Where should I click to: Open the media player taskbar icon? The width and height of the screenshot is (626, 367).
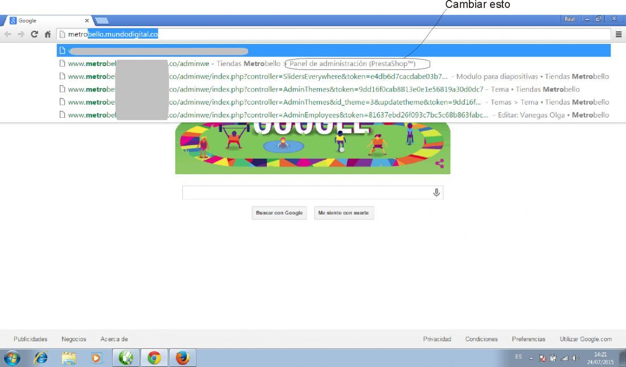pos(96,357)
